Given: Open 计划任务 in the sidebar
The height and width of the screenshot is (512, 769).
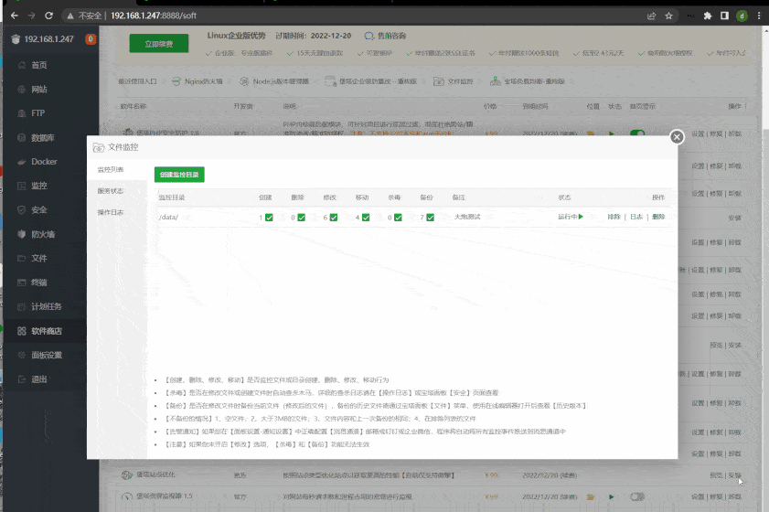Looking at the screenshot, I should [x=47, y=306].
